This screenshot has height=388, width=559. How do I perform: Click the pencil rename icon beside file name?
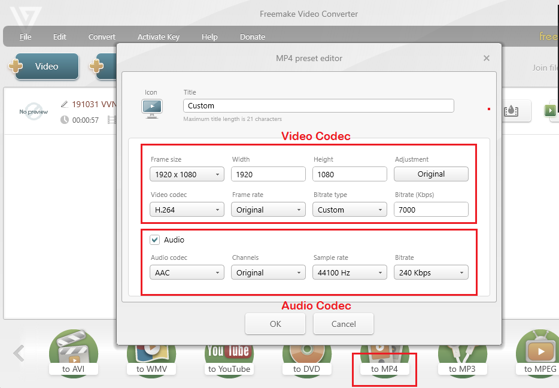[x=65, y=104]
